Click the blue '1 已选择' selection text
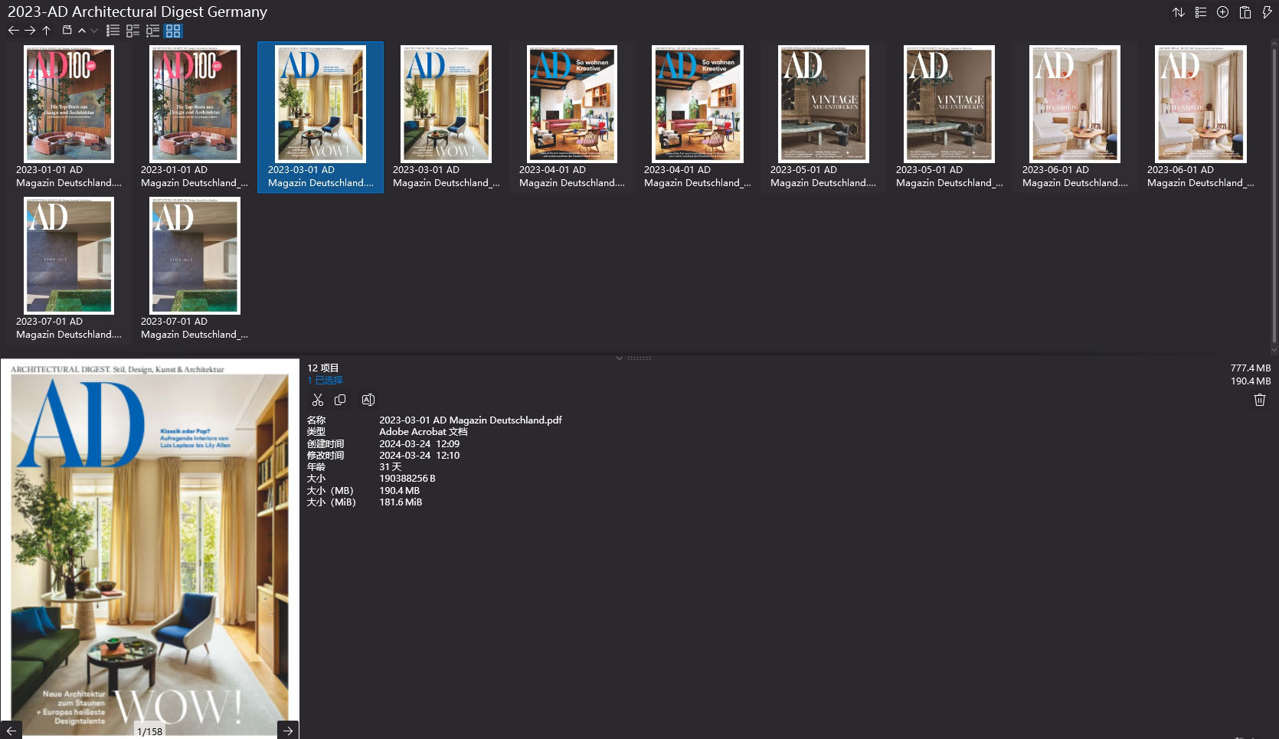Screen dimensions: 1279x739 [x=325, y=381]
